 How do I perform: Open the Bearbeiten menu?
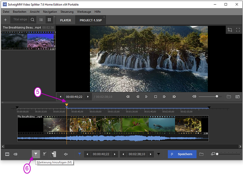pyautogui.click(x=19, y=12)
